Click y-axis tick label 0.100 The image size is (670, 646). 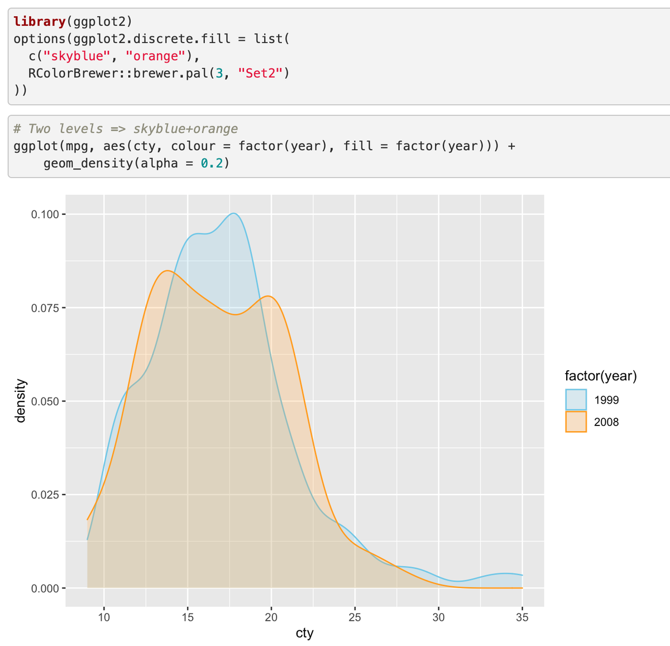pyautogui.click(x=45, y=214)
